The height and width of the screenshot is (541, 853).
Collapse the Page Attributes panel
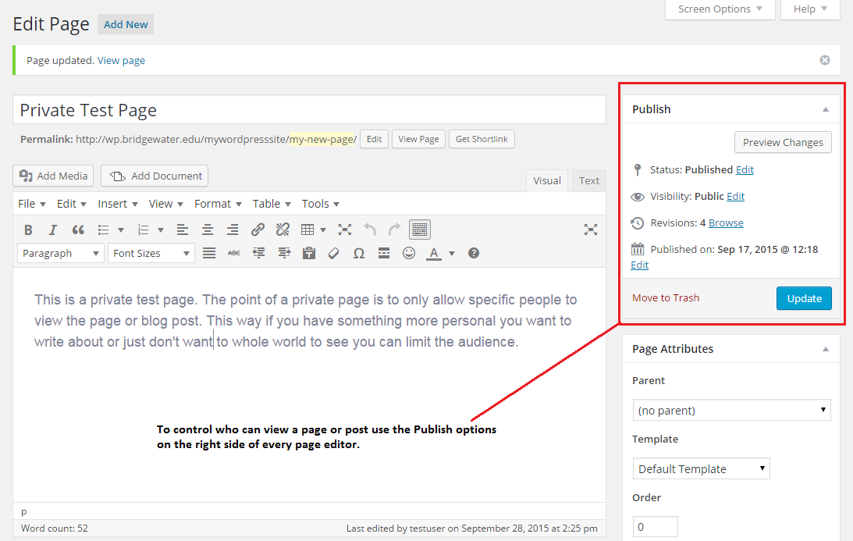[x=826, y=349]
